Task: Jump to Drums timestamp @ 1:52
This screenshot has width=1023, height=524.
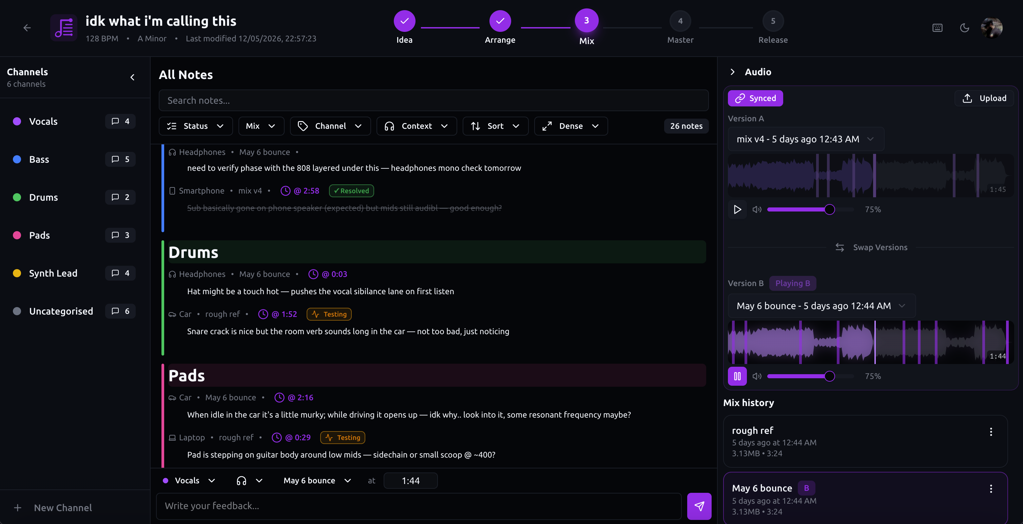Action: pos(277,315)
